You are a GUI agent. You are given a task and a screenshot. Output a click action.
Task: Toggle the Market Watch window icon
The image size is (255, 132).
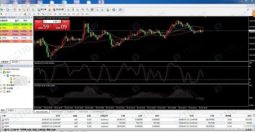coord(15,10)
